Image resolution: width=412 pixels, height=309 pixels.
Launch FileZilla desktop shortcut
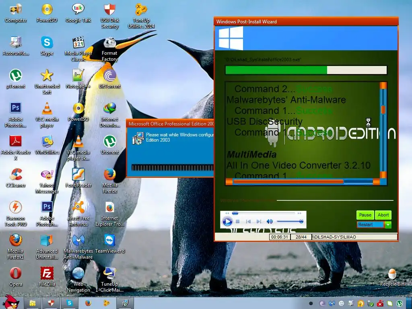click(47, 277)
